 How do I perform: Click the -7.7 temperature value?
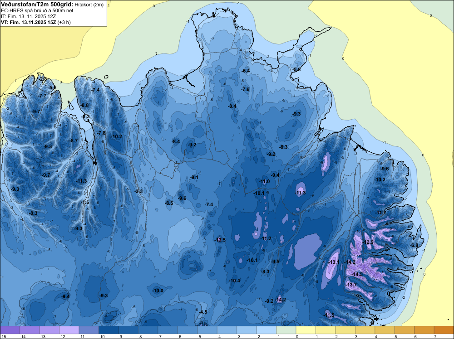click(x=42, y=96)
